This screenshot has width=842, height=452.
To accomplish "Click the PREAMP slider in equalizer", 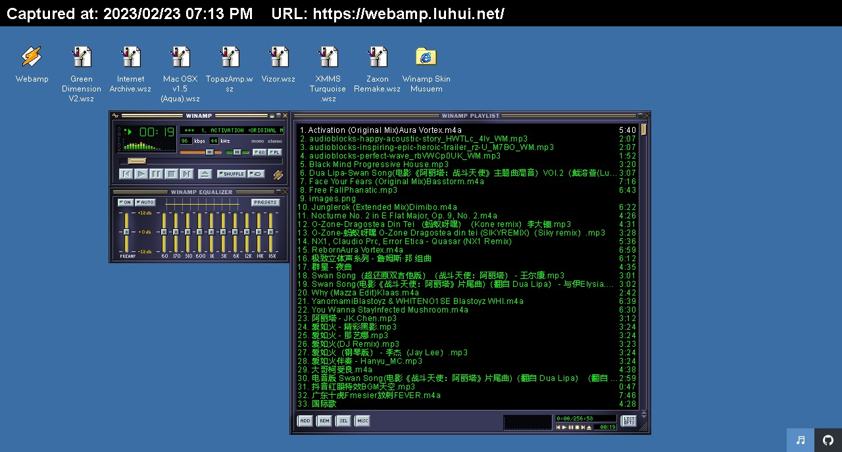I will [x=126, y=232].
